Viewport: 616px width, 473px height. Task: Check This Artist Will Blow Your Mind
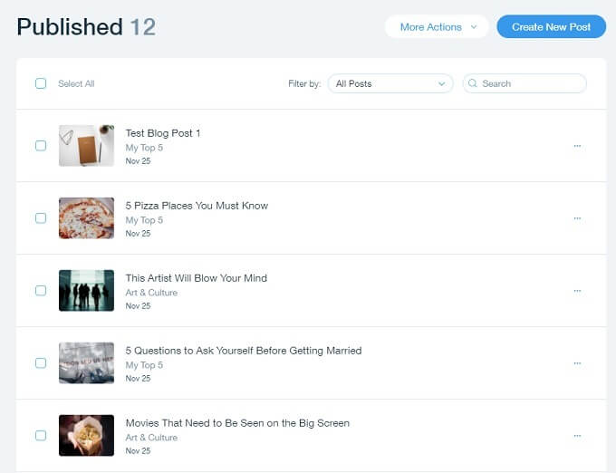point(41,291)
